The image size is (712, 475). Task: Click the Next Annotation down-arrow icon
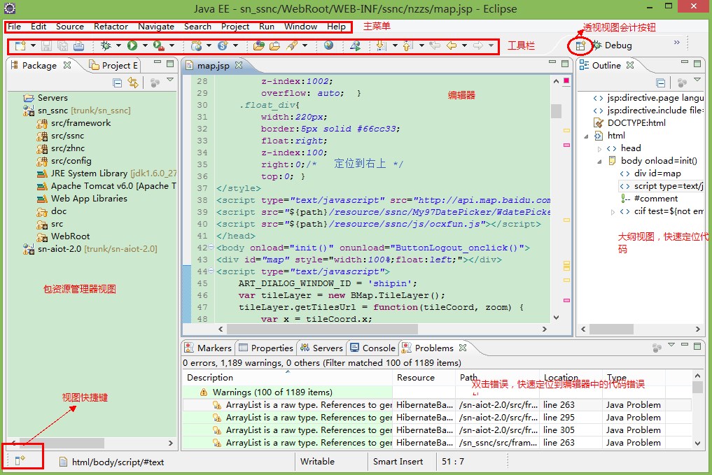pos(382,45)
